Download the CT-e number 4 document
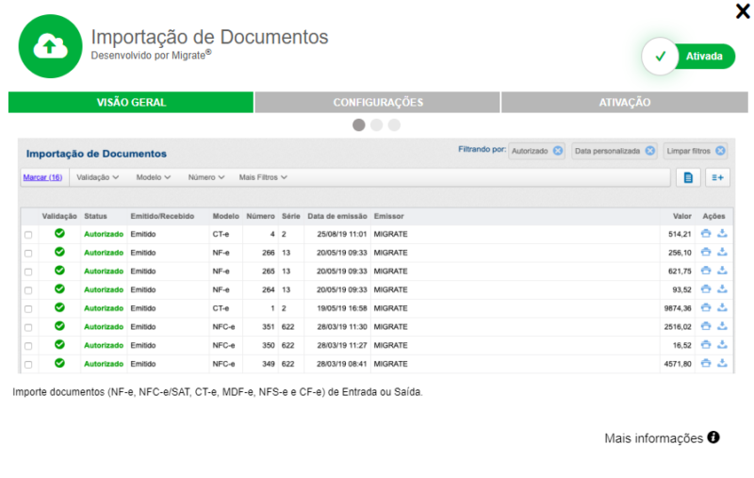754x478 pixels. click(722, 234)
